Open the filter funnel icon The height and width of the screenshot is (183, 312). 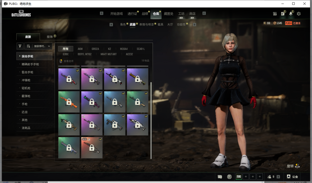click(20, 46)
